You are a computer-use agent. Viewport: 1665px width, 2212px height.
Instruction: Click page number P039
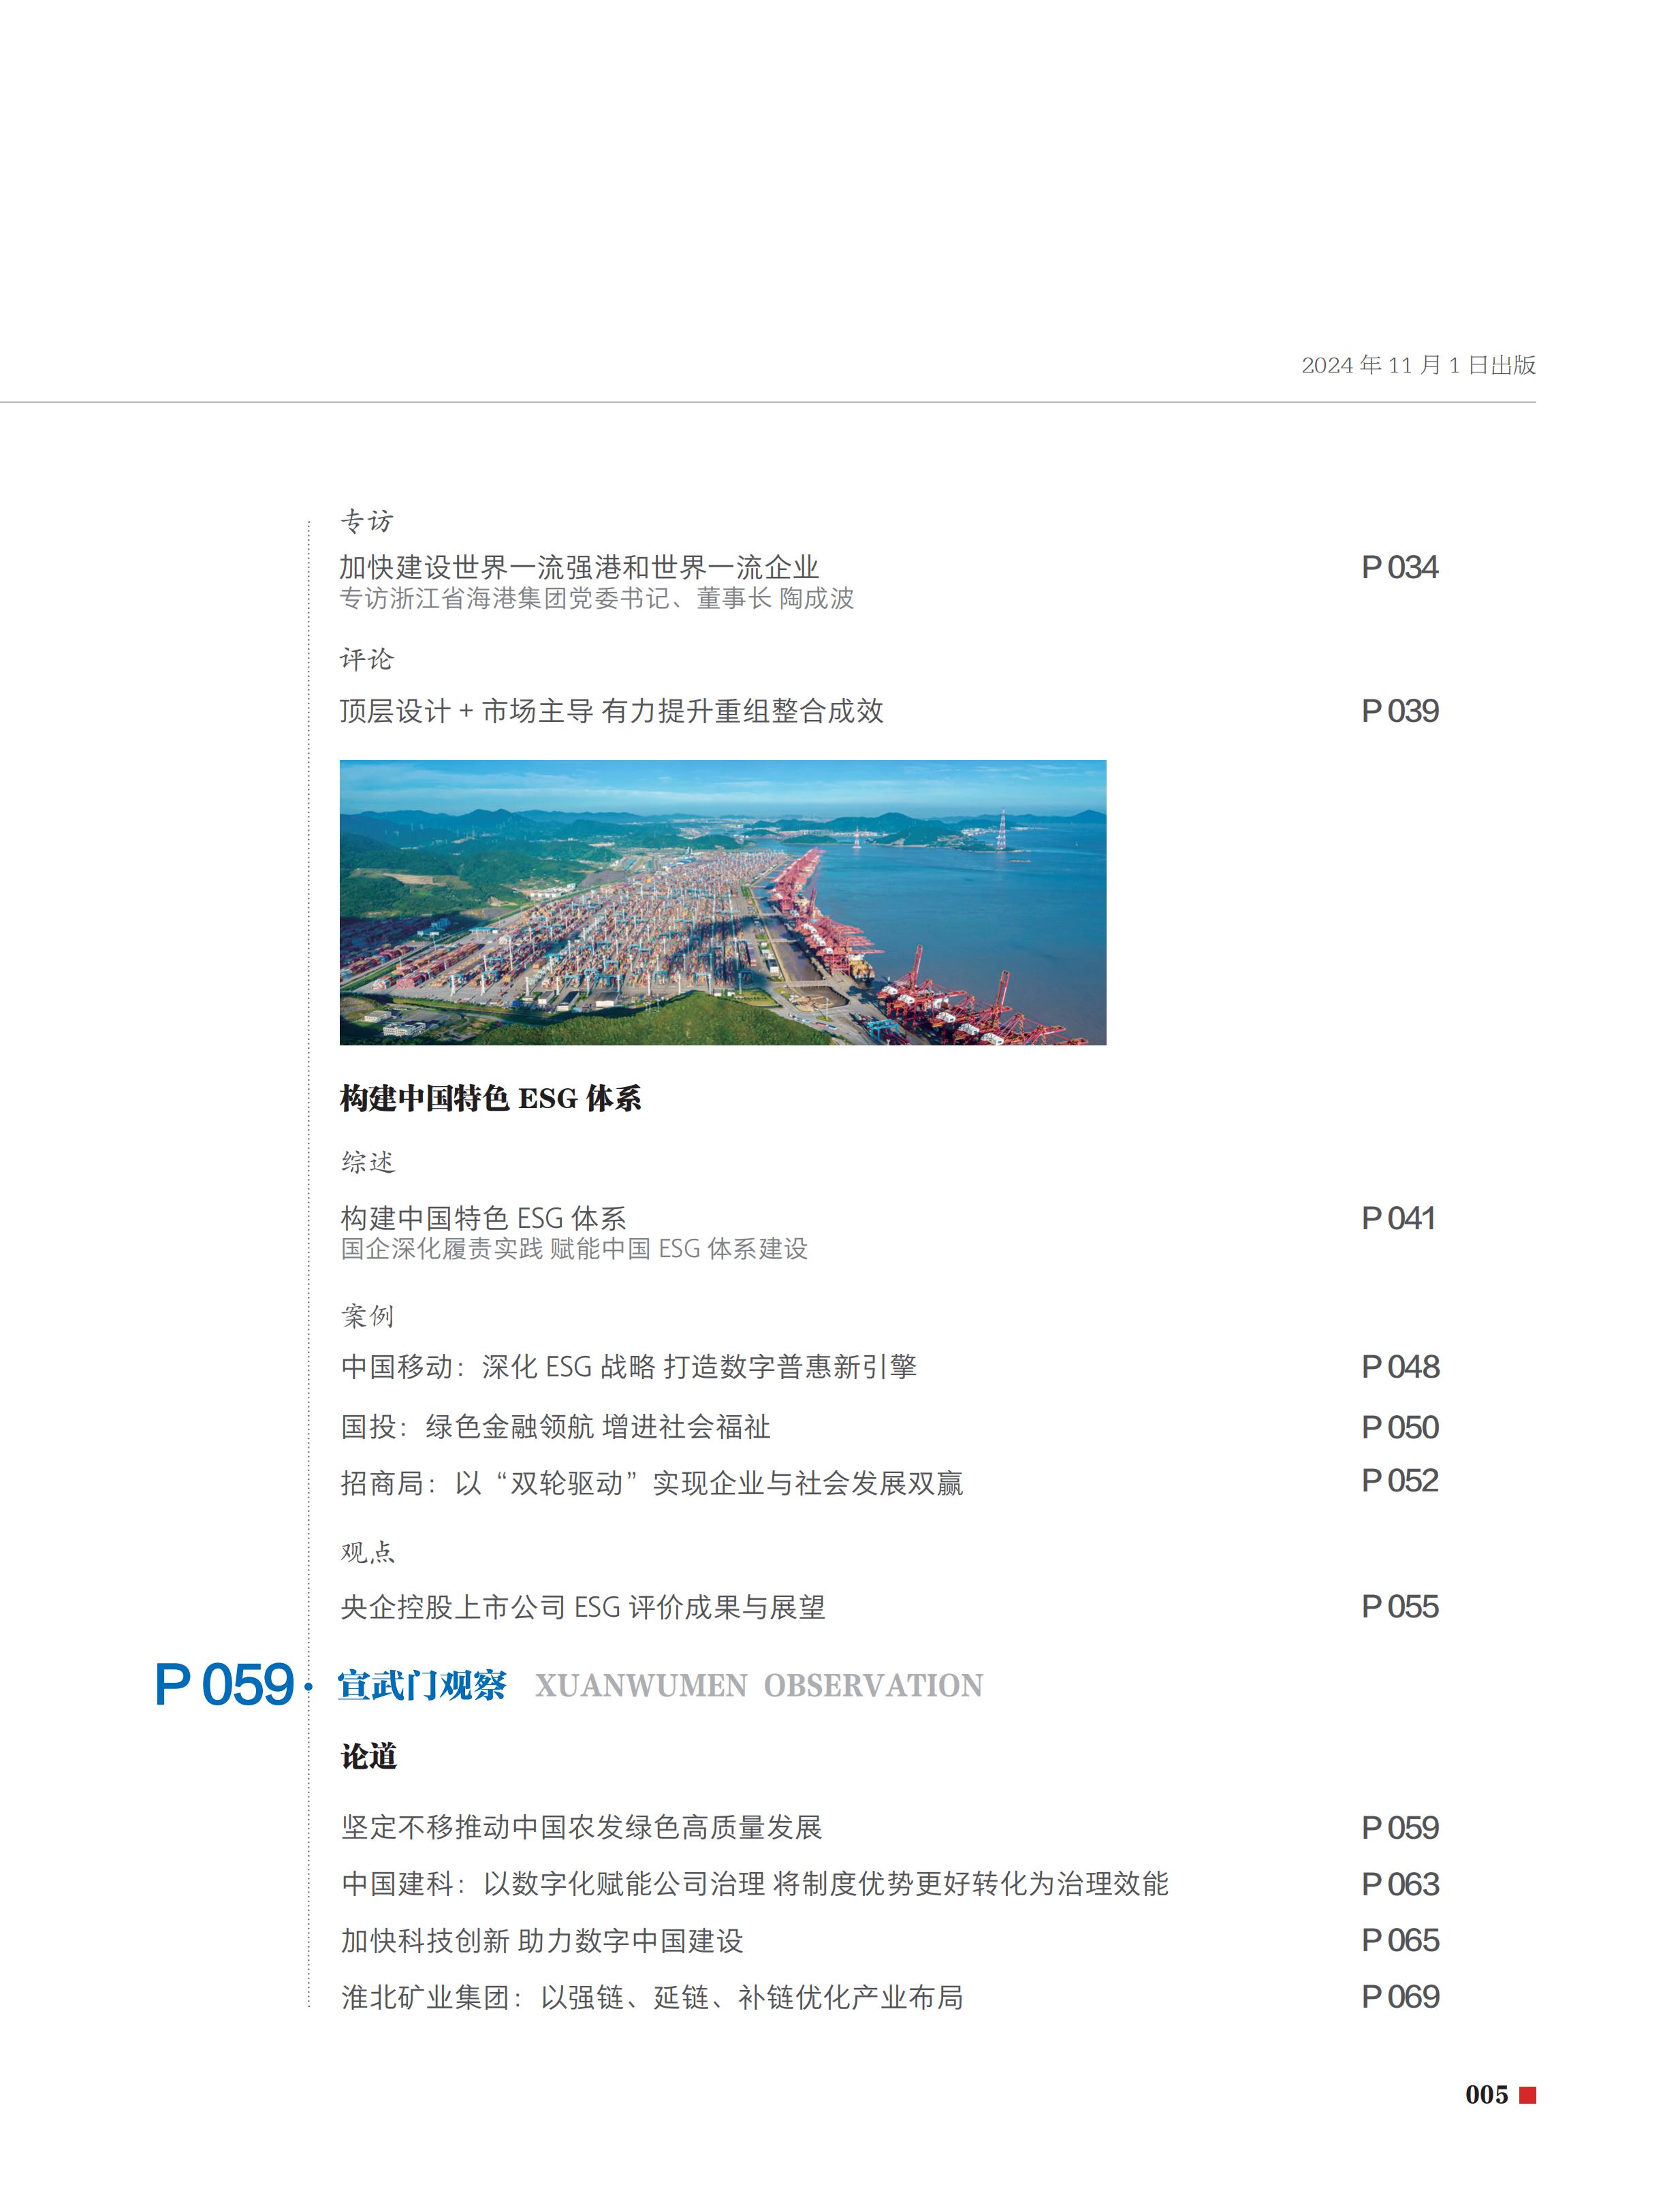click(1399, 711)
